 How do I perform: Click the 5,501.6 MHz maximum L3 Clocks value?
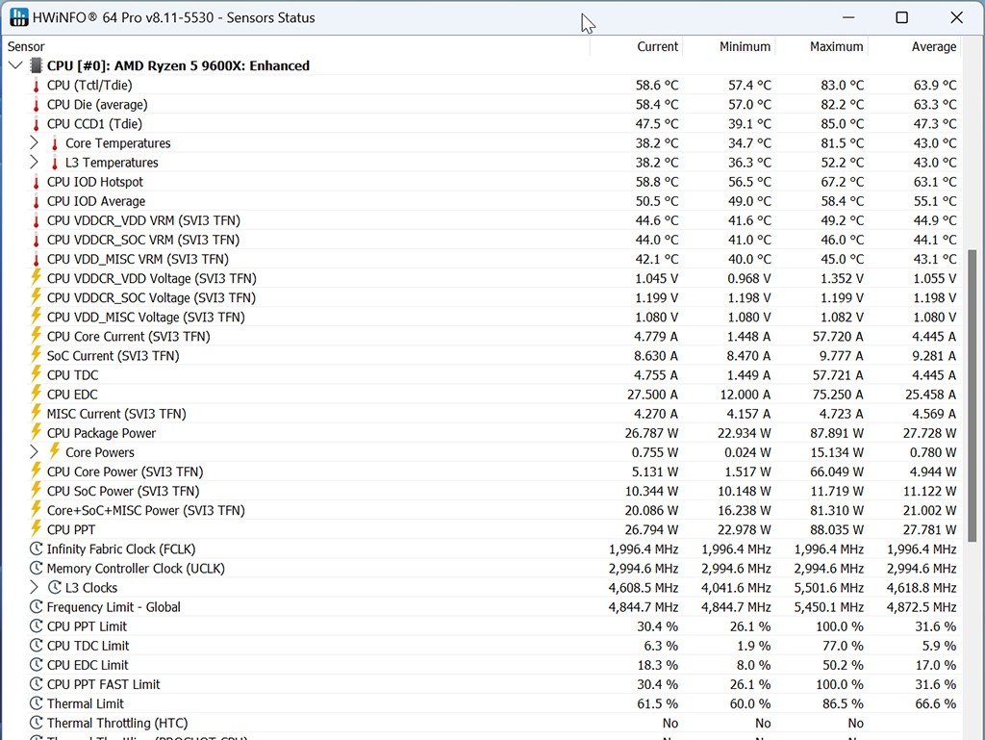[x=828, y=588]
